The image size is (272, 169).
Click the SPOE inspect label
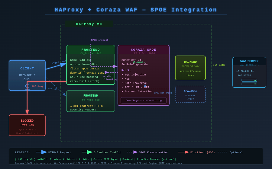coord(99,40)
